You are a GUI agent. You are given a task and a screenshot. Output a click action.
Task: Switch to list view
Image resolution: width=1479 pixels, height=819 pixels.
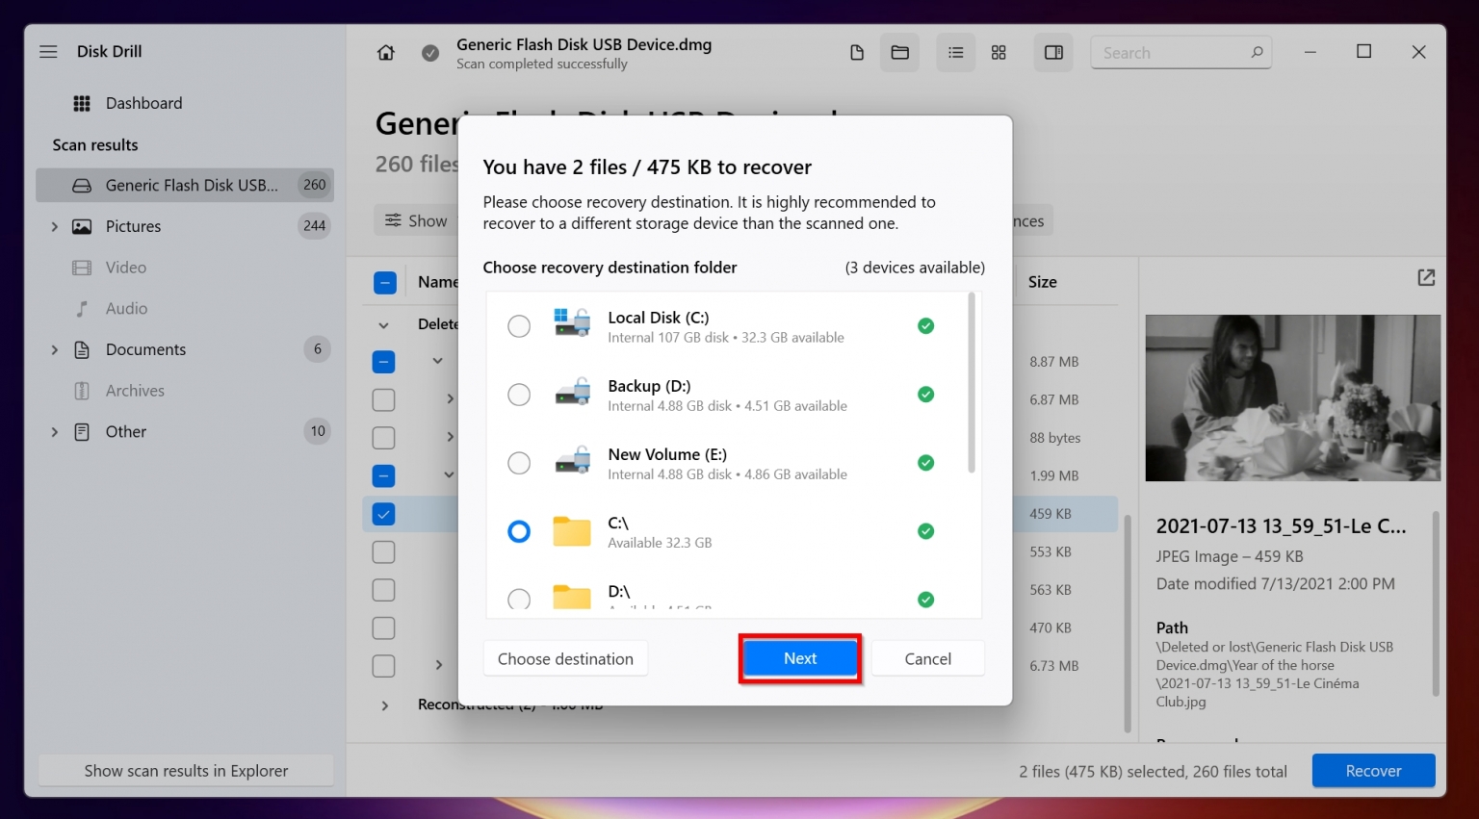click(955, 52)
